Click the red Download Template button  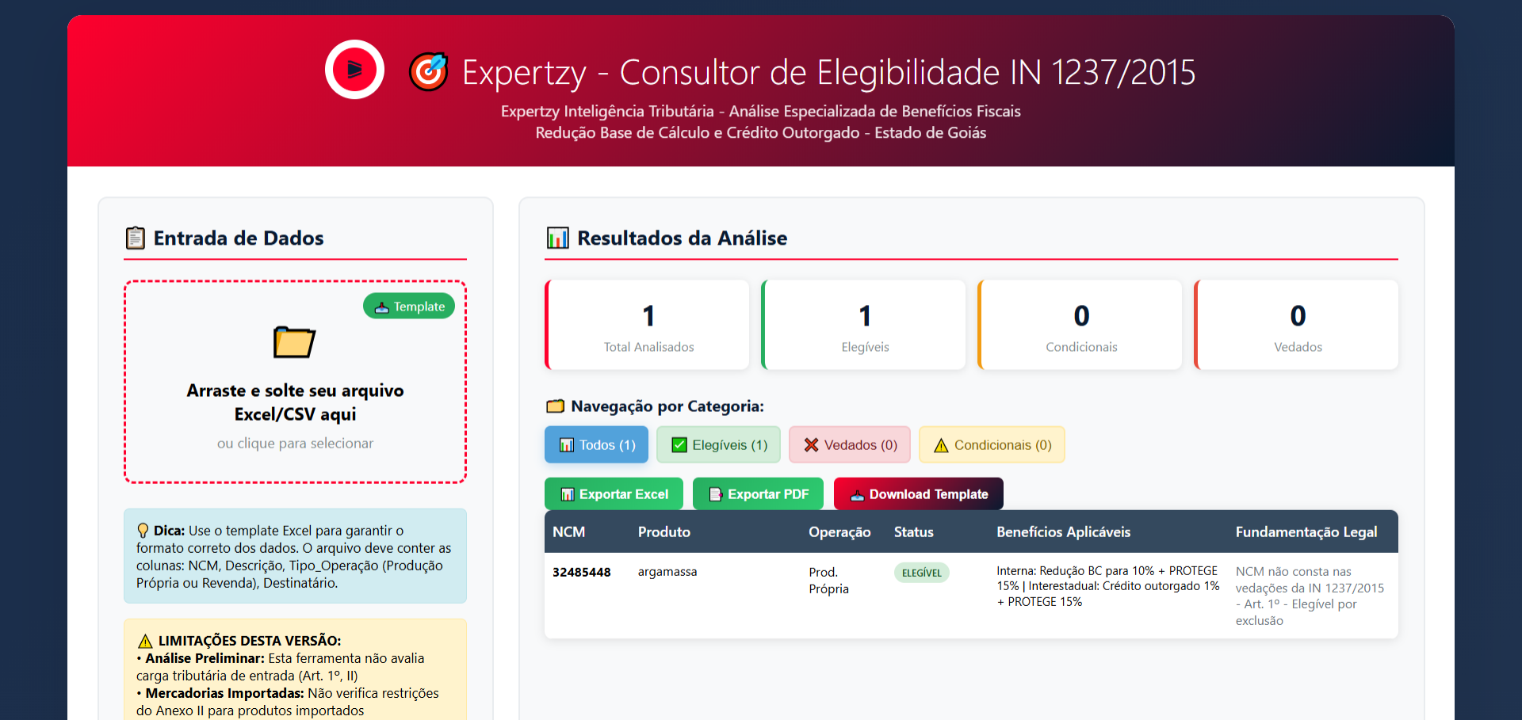[x=918, y=494]
